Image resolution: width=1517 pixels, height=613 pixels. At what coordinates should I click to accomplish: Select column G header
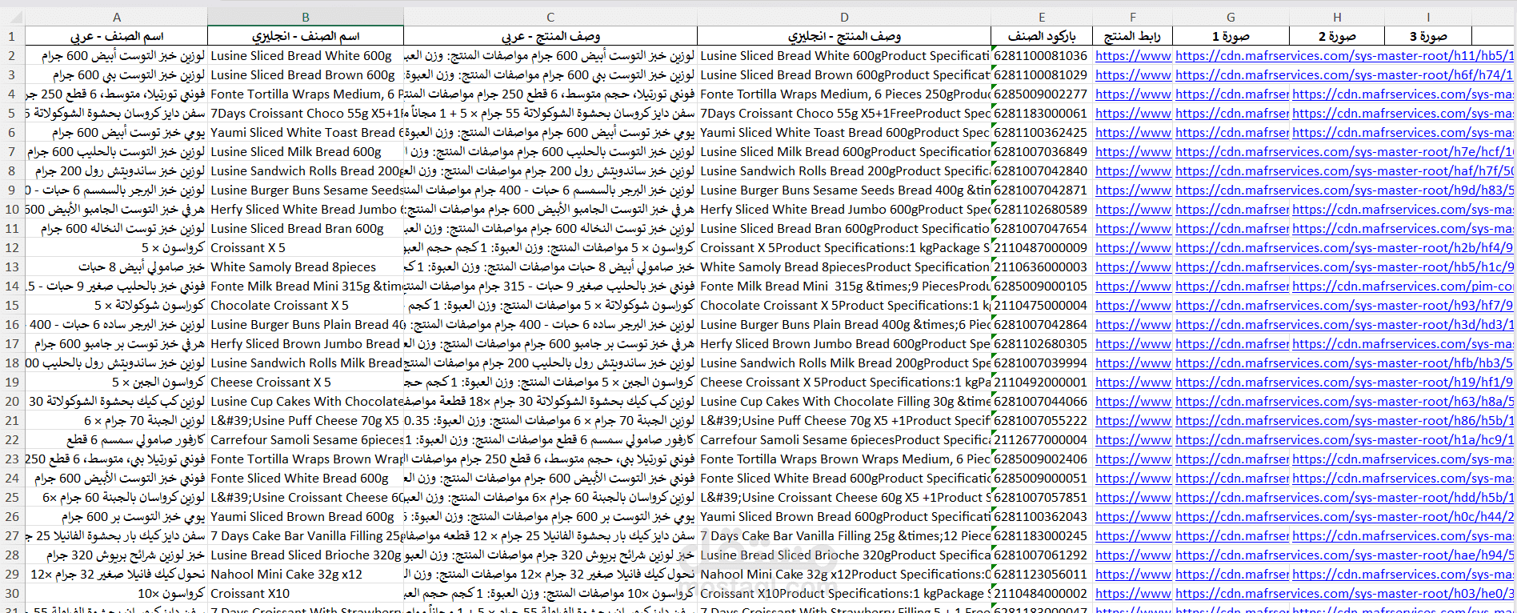point(1231,17)
